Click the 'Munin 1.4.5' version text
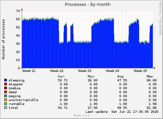 tap(81, 115)
